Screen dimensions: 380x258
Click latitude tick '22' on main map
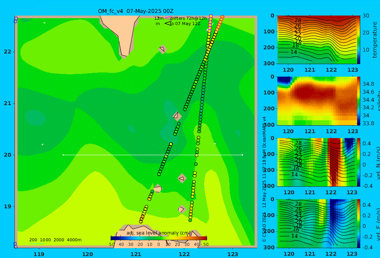click(x=8, y=52)
